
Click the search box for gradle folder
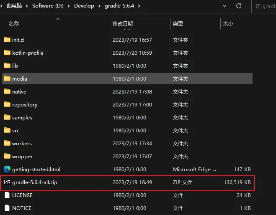[x=264, y=6]
